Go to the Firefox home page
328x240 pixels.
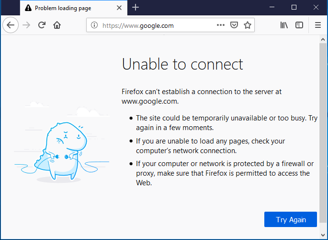click(x=57, y=25)
